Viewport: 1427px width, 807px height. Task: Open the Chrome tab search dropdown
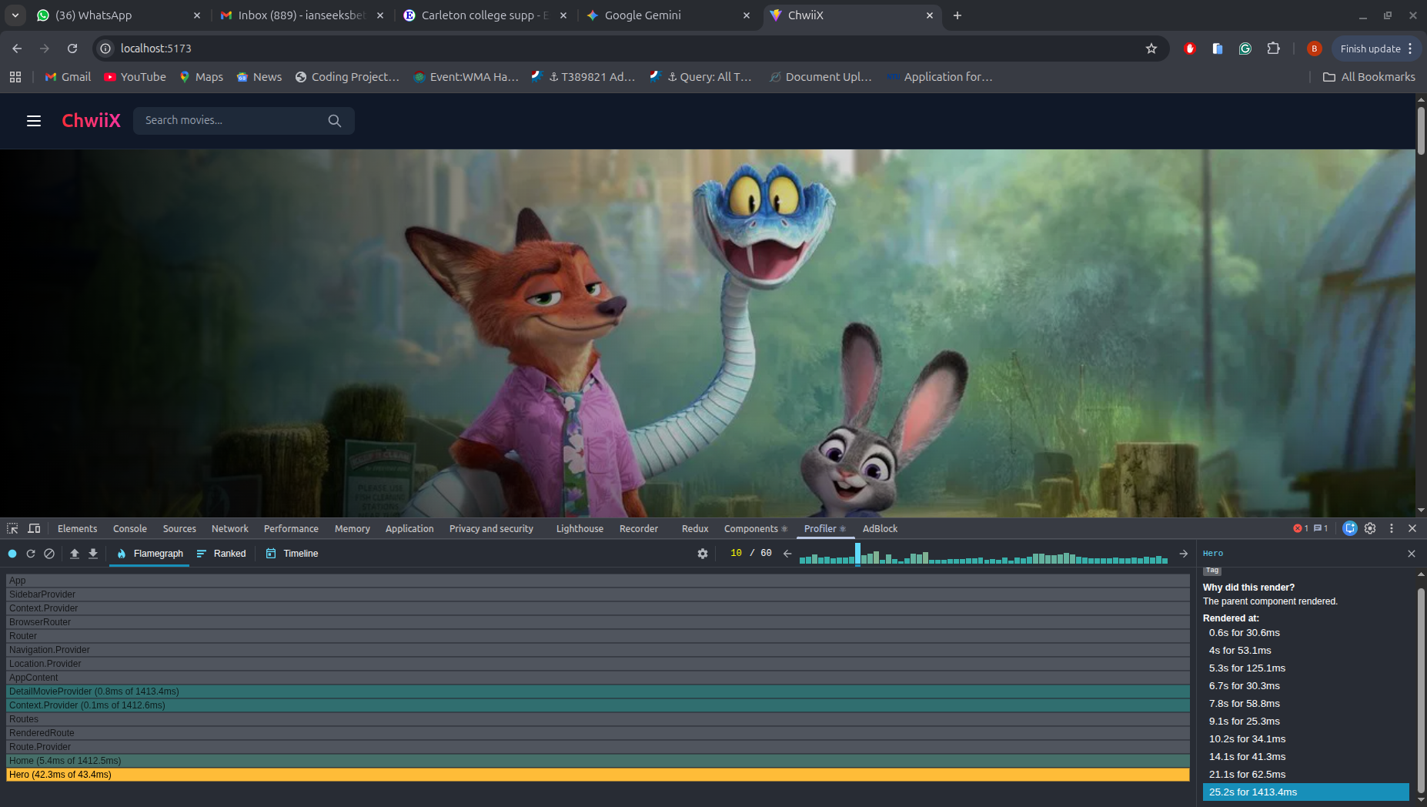(x=15, y=15)
